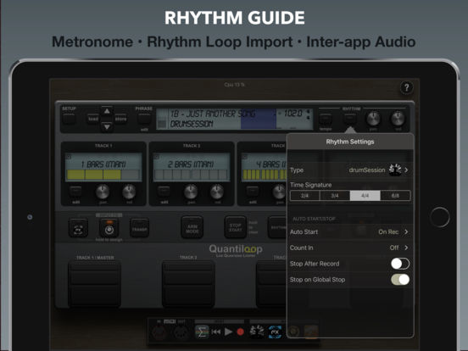Open the AudioShare sigma icon
468x351 pixels.
[x=202, y=331]
